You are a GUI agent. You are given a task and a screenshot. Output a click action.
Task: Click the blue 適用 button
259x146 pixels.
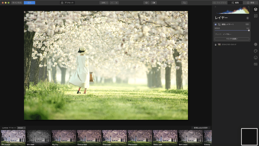coord(29,3)
